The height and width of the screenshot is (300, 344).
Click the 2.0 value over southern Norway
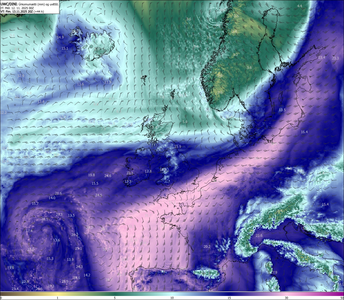[x=220, y=76]
